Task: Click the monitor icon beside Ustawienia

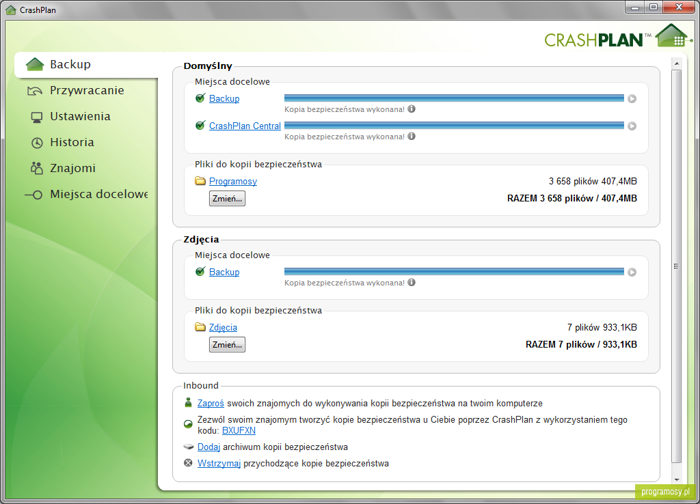Action: click(37, 117)
